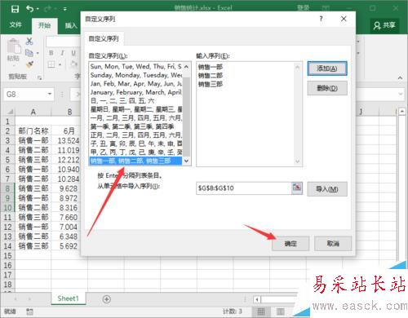
Task: Select the Sun, Mon, Tue list entry
Action: [x=135, y=66]
